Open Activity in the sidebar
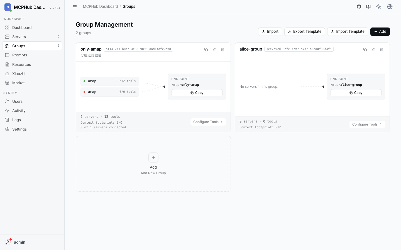The image size is (401, 250). click(x=32, y=111)
